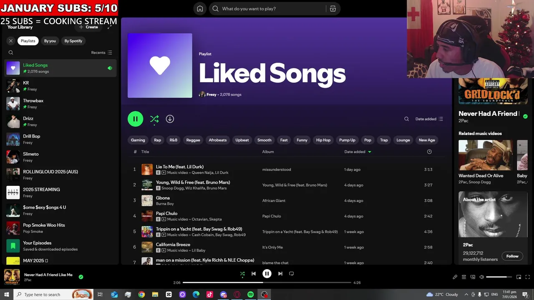Open the play Queue
The image size is (534, 300).
[464, 277]
